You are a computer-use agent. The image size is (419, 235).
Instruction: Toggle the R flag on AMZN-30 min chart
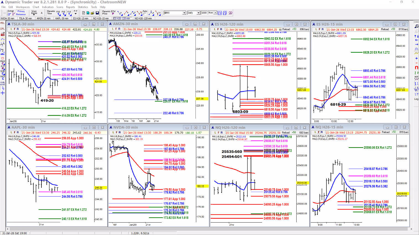(119, 29)
